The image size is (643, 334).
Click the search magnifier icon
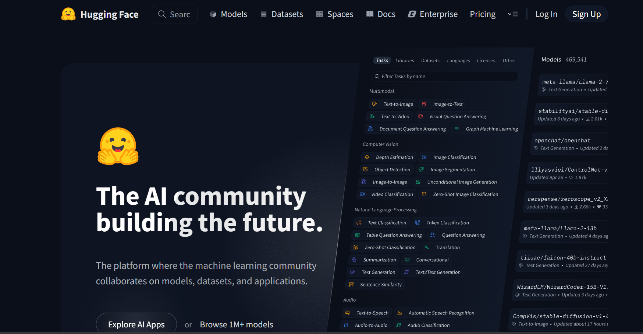(162, 14)
